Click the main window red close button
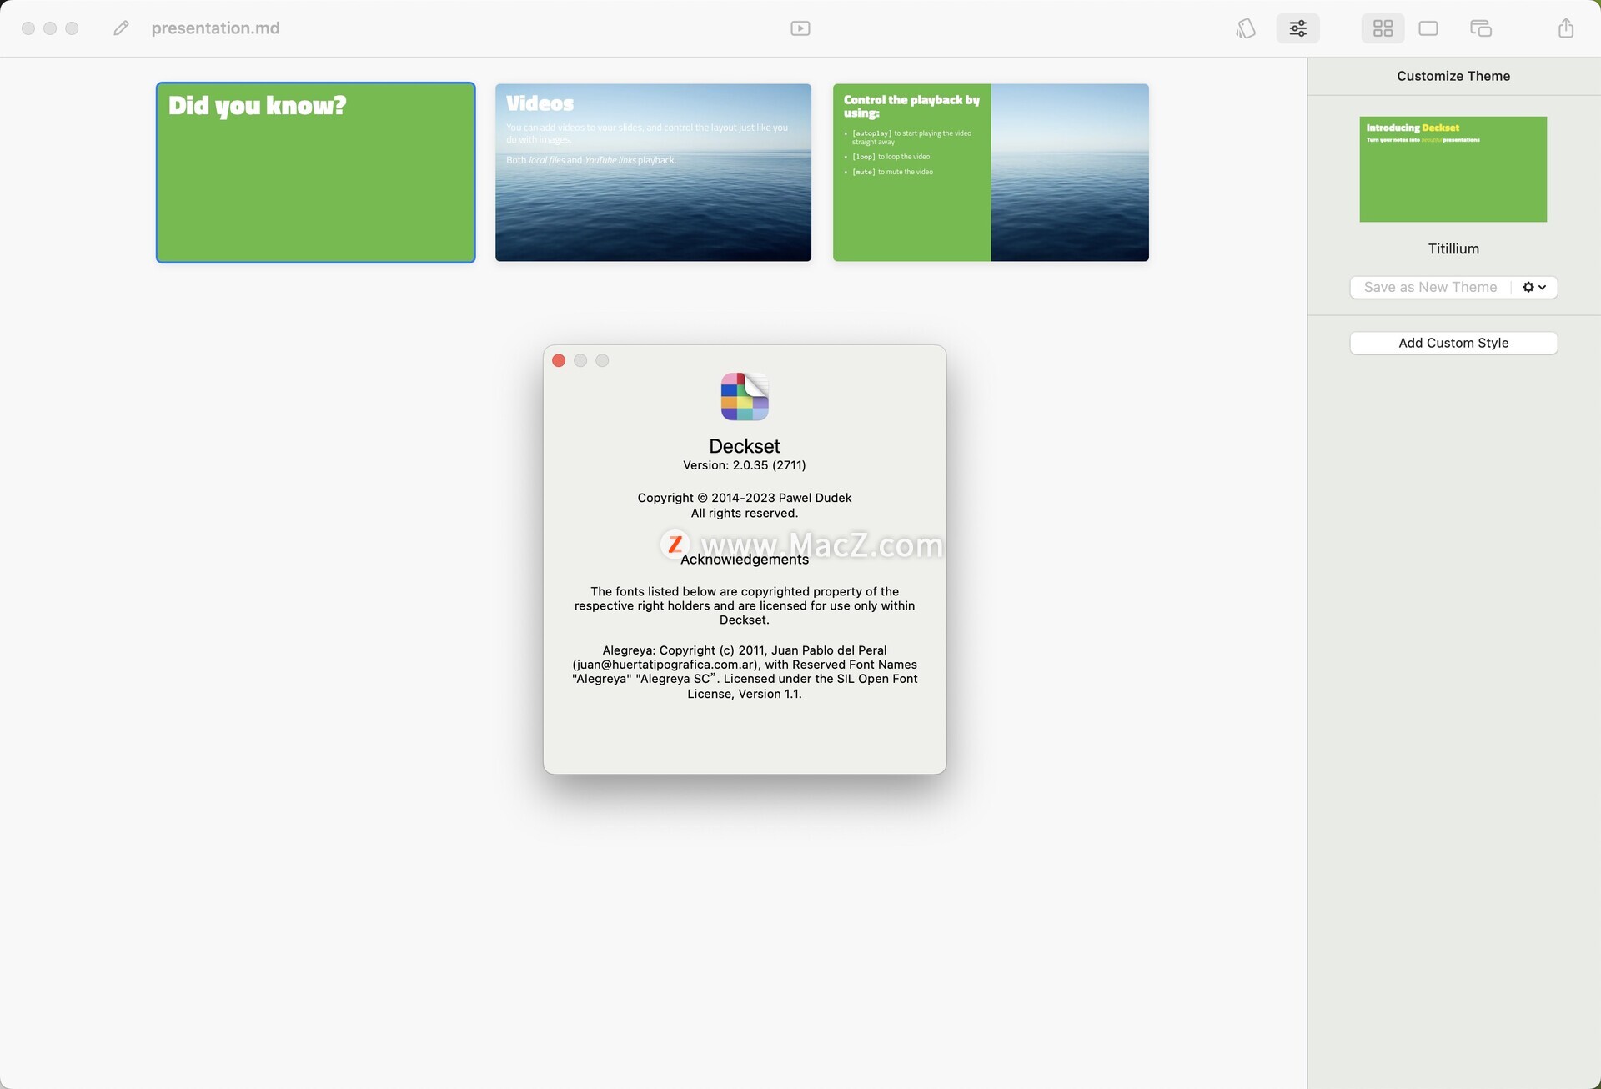The image size is (1601, 1089). tap(28, 28)
